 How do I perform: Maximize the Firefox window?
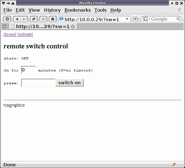pyautogui.click(x=177, y=3)
